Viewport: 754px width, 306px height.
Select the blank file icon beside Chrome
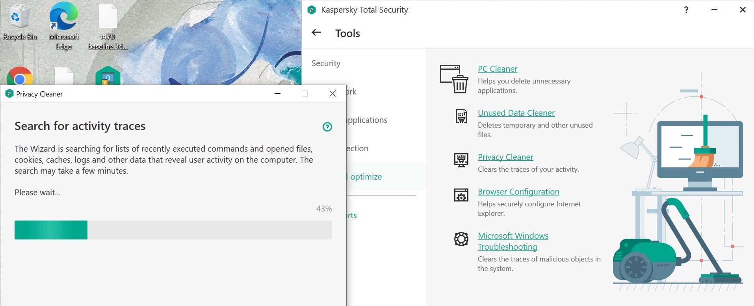point(64,76)
